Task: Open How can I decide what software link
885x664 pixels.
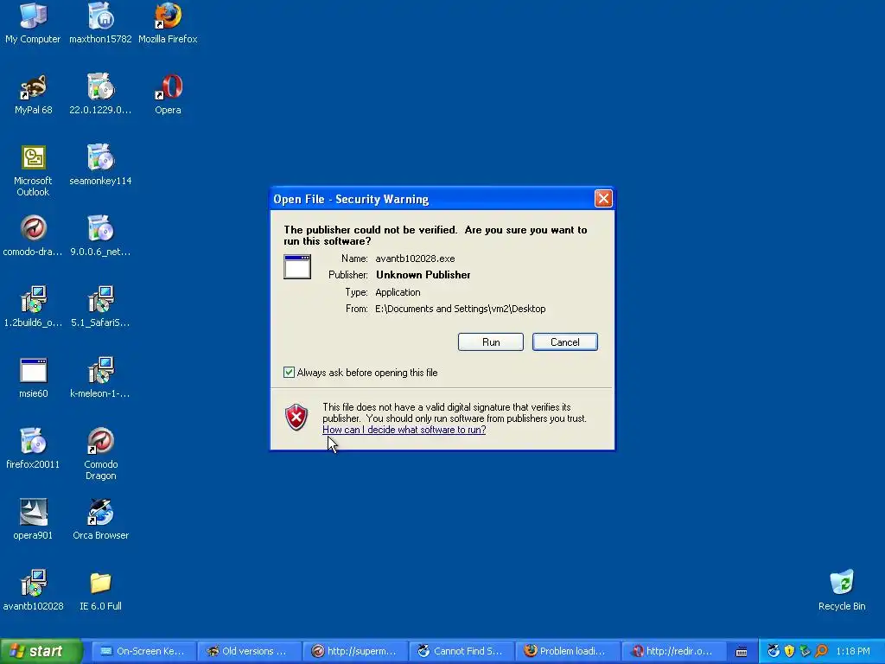Action: 404,430
